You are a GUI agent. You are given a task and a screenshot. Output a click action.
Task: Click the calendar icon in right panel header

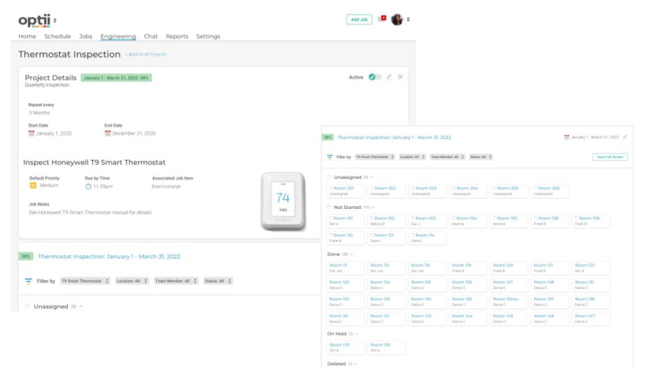[x=567, y=137]
